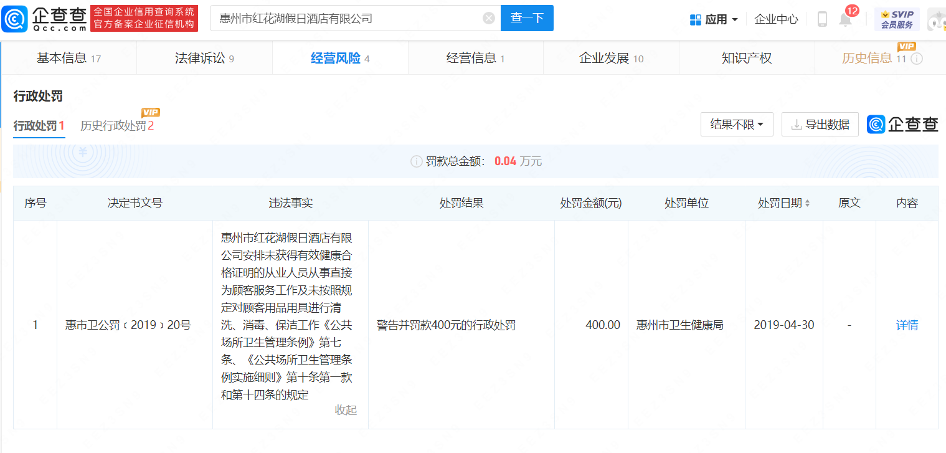This screenshot has height=453, width=946.
Task: Select the 历史行政处罚 2 sub-tab
Action: click(x=117, y=126)
